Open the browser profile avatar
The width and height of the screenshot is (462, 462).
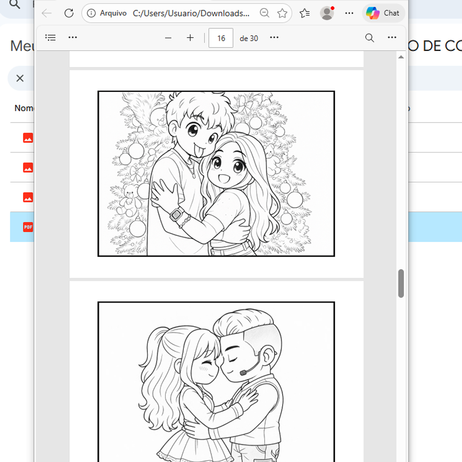tap(327, 13)
